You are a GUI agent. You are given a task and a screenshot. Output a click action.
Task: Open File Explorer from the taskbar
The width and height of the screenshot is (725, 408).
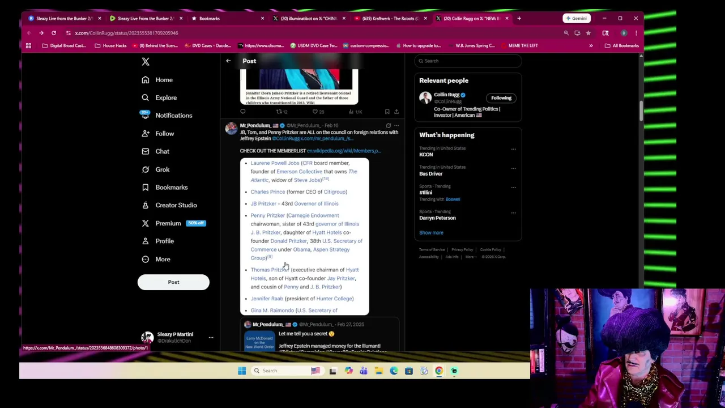[379, 371]
